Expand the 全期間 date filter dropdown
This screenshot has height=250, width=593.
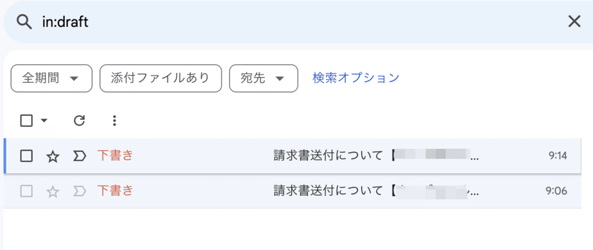click(51, 79)
